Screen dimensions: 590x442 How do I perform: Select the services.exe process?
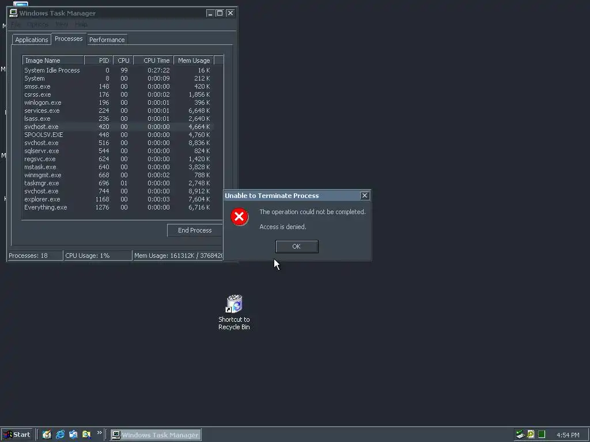[118, 111]
